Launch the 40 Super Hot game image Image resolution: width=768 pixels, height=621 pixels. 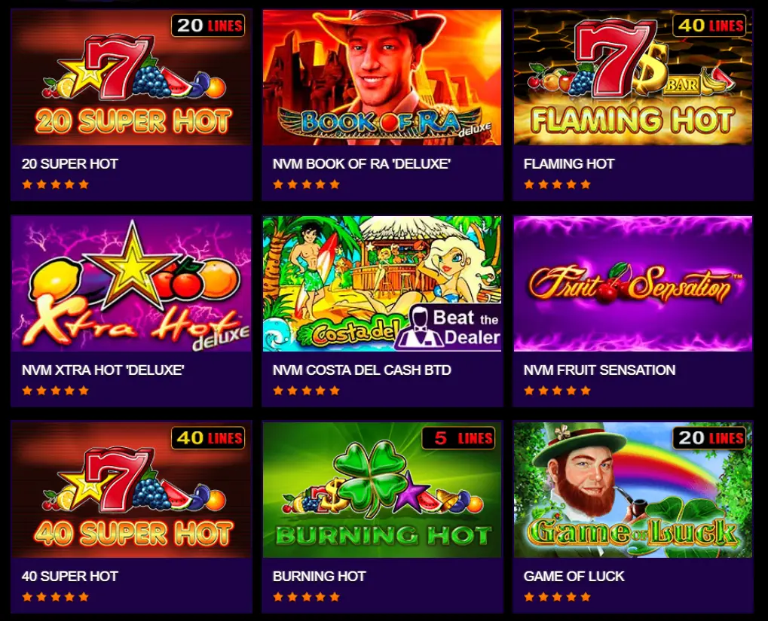pos(131,490)
